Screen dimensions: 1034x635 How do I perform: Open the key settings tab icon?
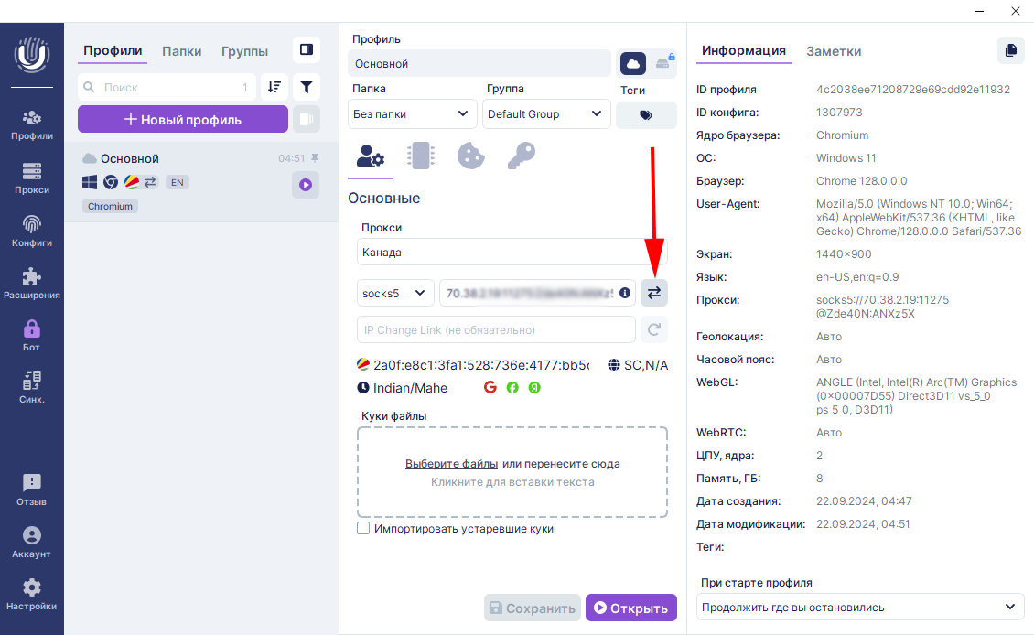click(521, 156)
